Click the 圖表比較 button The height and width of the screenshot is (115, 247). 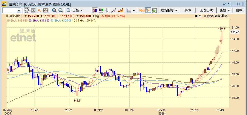[x=206, y=10]
